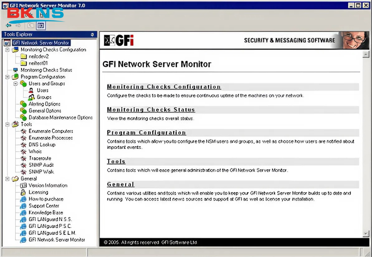Screen dimensions: 372x257
Task: Select the Monitoring Checks Status icon
Action: click(40, 70)
